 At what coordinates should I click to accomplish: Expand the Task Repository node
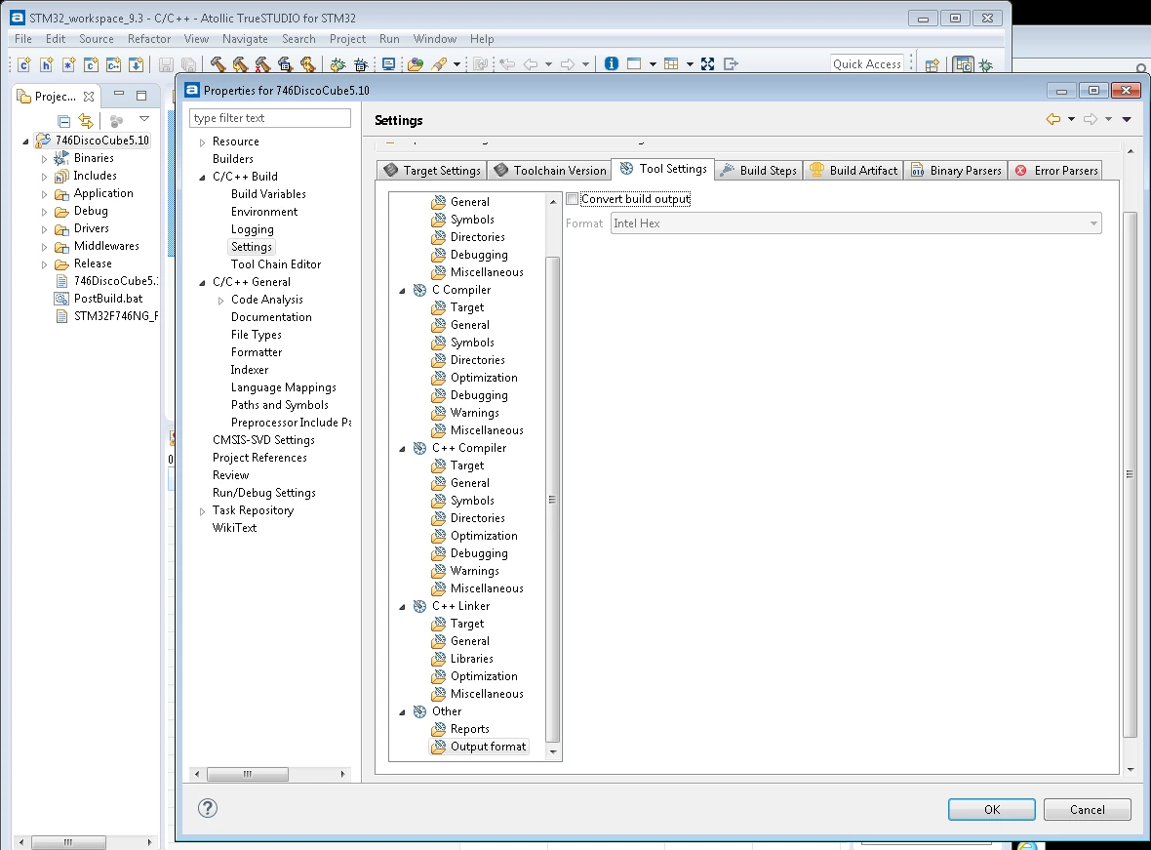pyautogui.click(x=203, y=511)
